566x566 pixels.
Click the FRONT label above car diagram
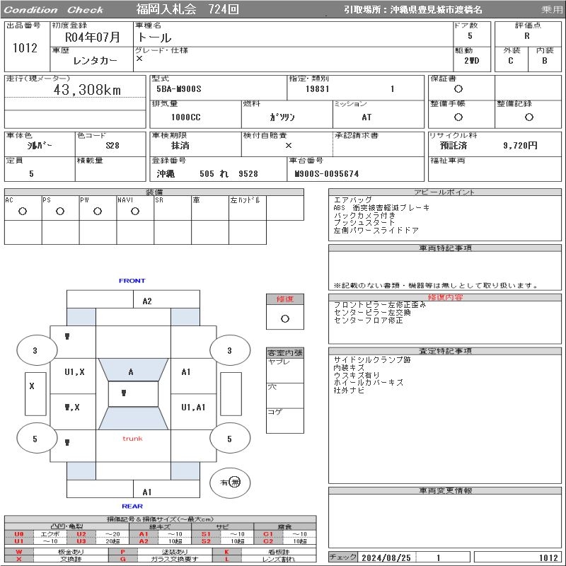[132, 280]
